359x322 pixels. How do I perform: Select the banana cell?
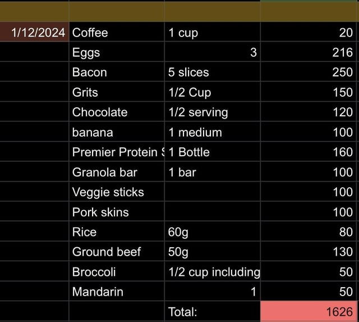click(x=117, y=131)
